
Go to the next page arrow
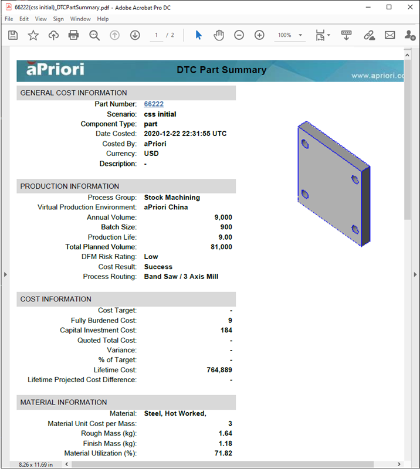point(135,35)
